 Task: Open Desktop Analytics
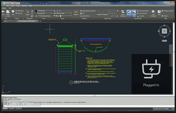pyautogui.click(x=168, y=11)
